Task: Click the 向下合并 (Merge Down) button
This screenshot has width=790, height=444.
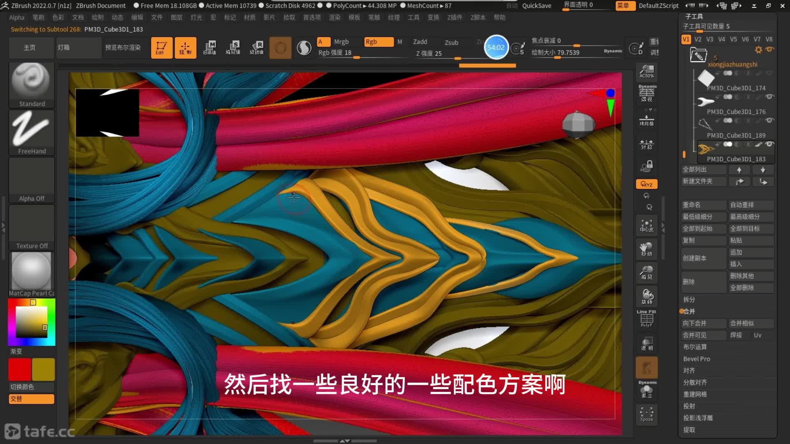Action: [703, 324]
